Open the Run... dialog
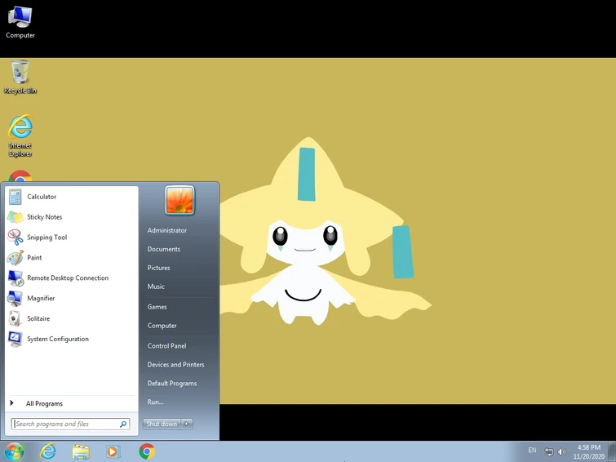Viewport: 616px width, 462px height. click(x=156, y=402)
